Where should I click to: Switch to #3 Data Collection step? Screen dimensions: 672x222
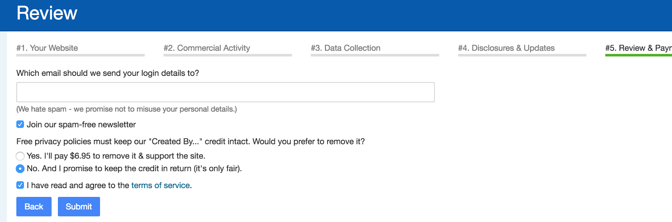[345, 48]
